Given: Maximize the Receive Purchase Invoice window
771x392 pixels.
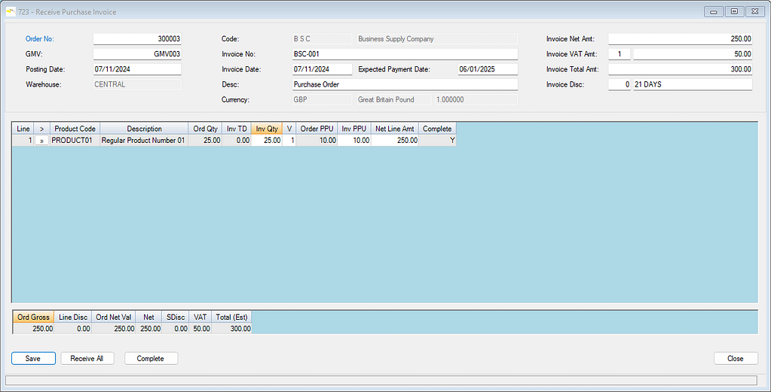Looking at the screenshot, I should point(733,11).
